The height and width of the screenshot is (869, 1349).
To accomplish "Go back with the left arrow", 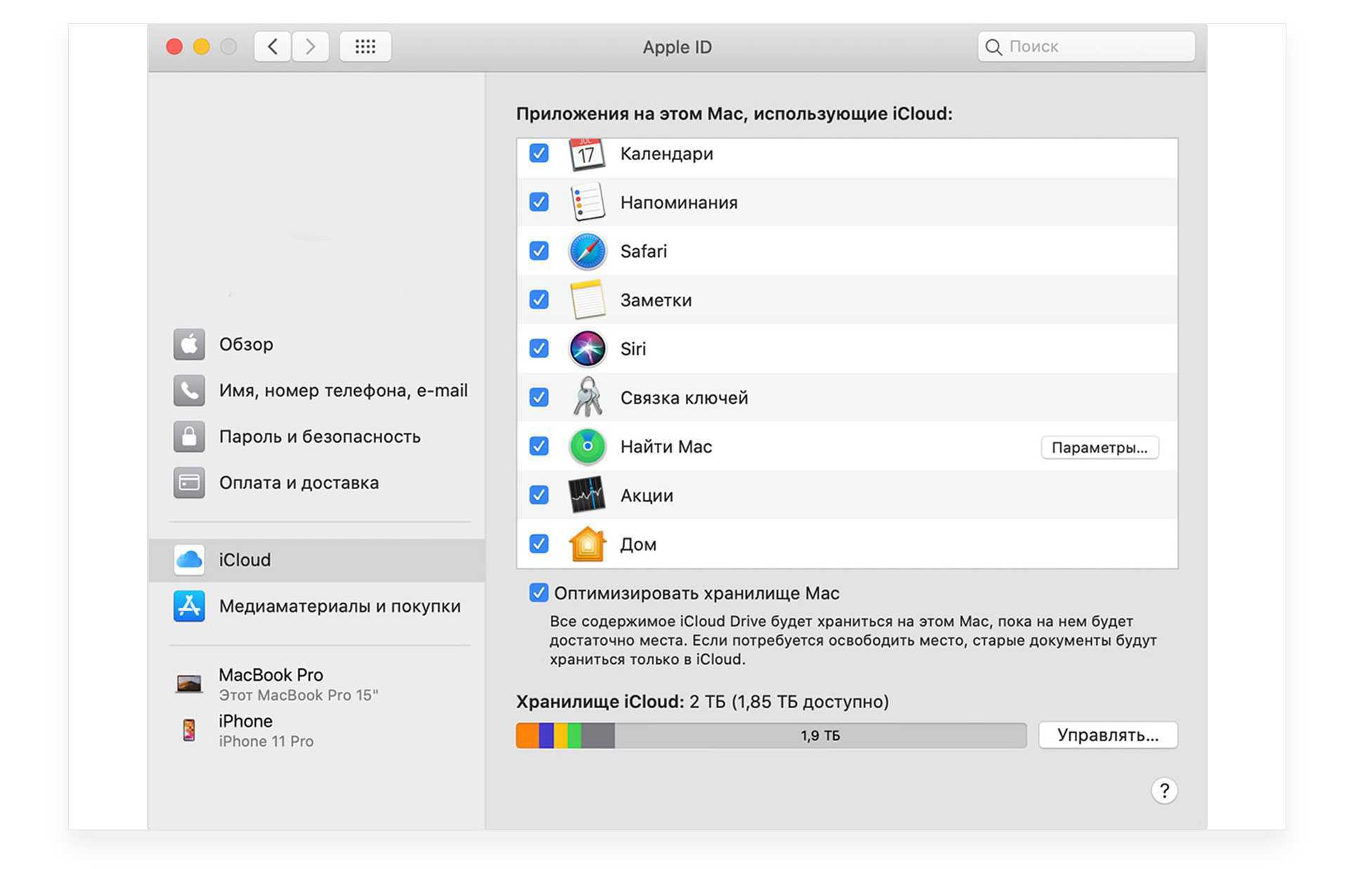I will click(273, 46).
